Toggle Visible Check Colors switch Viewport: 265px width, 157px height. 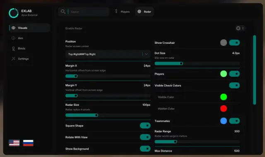(x=234, y=86)
